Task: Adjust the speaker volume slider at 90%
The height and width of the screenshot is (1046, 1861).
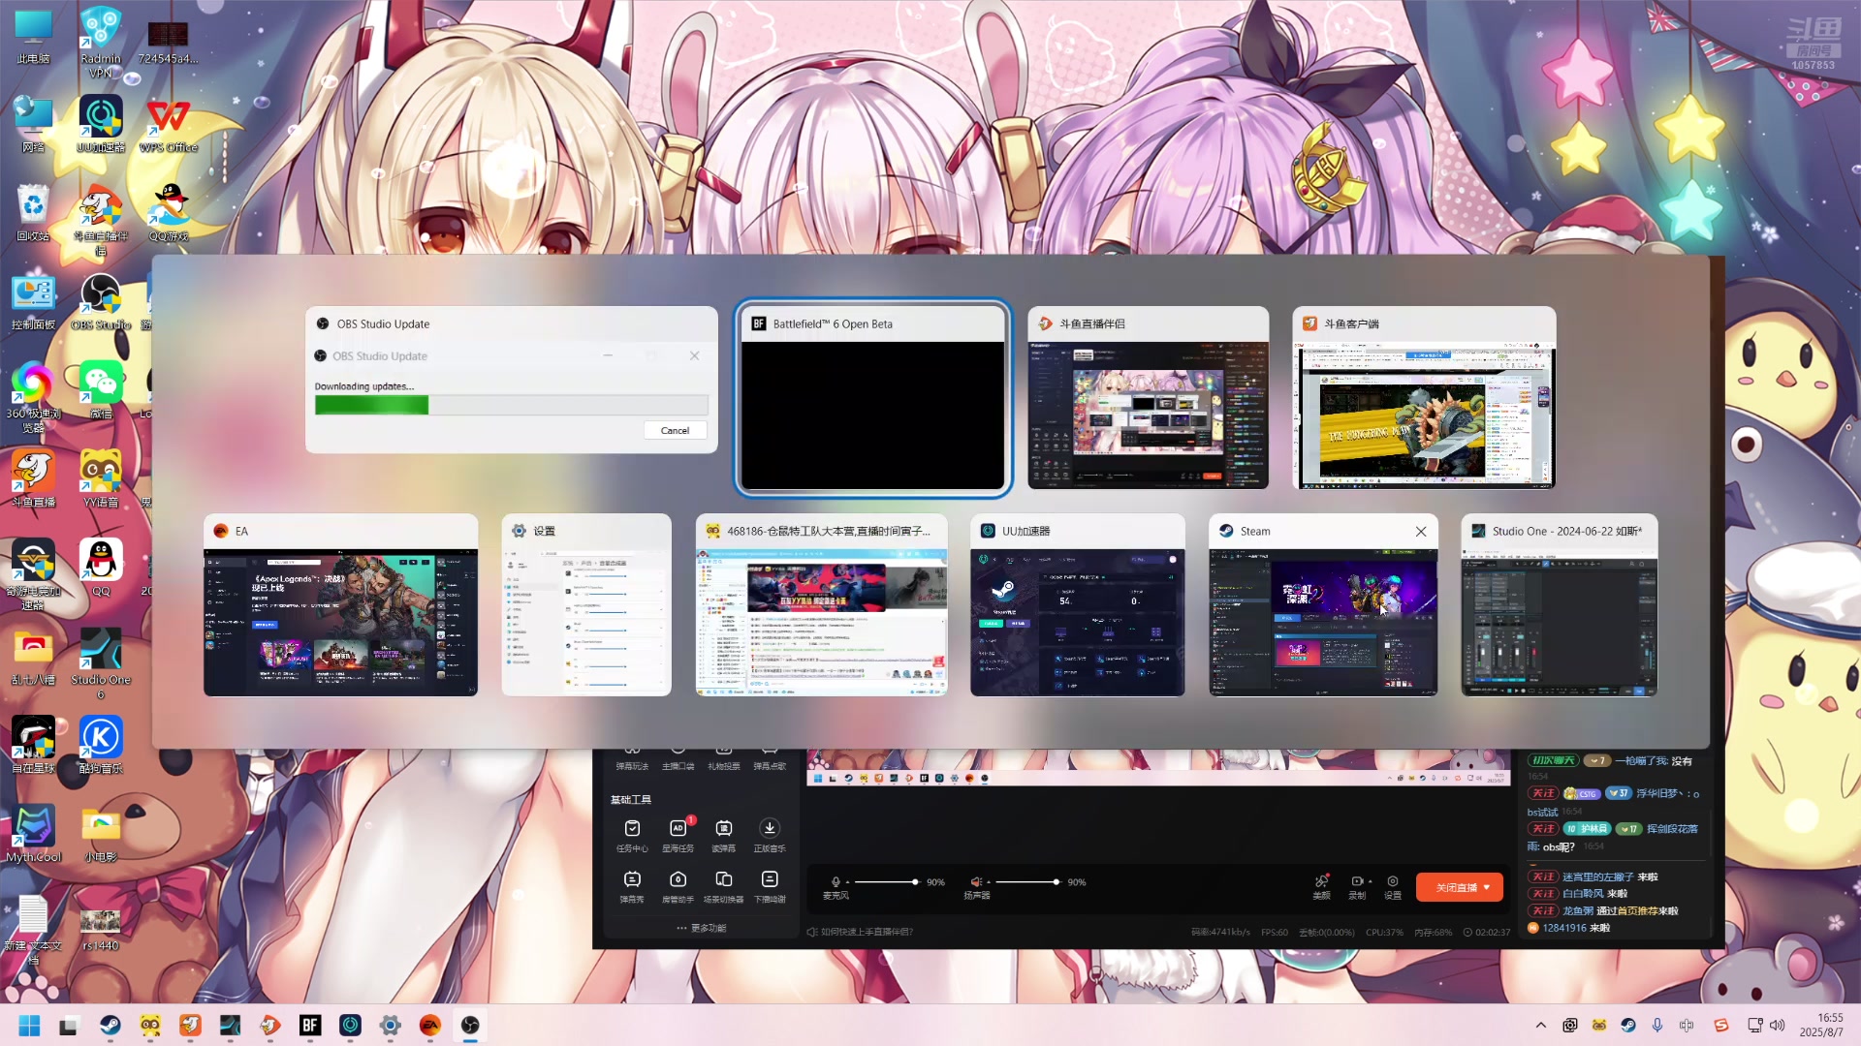Action: click(x=1027, y=882)
